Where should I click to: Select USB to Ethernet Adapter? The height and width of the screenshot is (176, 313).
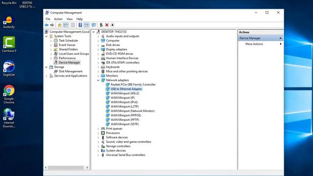(x=126, y=89)
